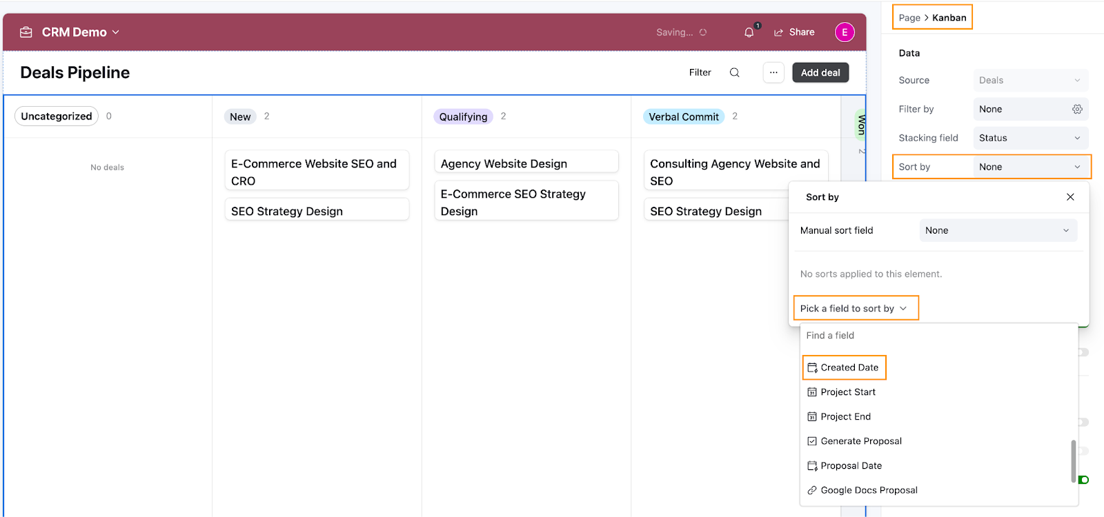Click the Deals Pipeline title

pyautogui.click(x=75, y=72)
